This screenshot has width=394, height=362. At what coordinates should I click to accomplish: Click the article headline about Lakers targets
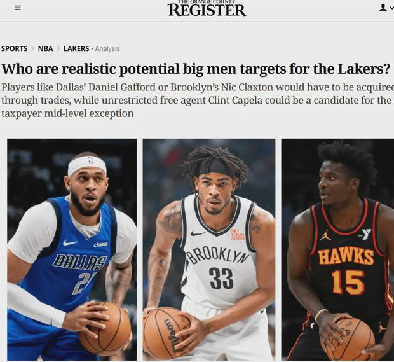click(x=196, y=69)
